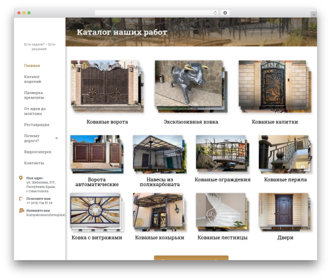Open the 'От идеи до монтажа' menu item
The width and height of the screenshot is (331, 280).
point(35,111)
